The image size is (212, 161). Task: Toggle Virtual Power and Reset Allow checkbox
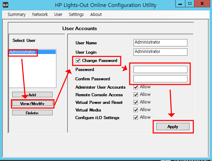(136, 102)
